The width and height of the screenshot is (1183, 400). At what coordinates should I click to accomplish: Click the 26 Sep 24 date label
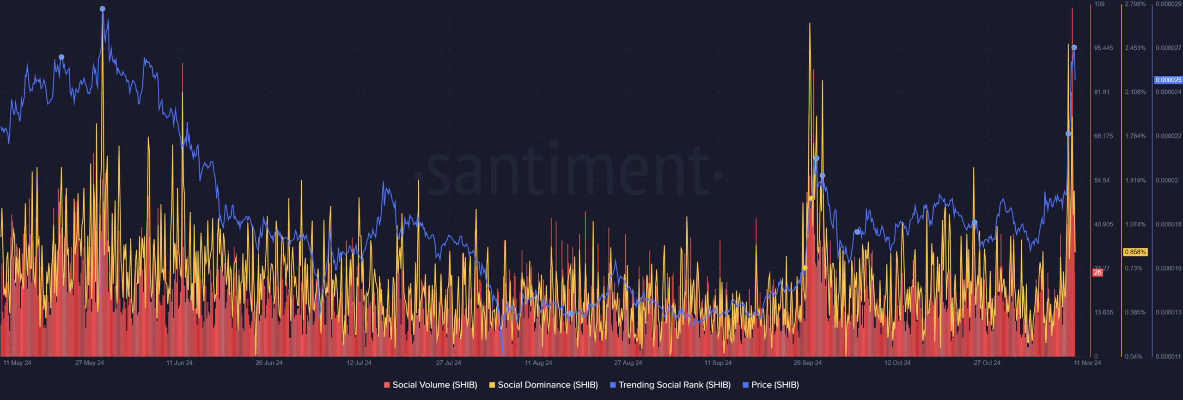[x=808, y=363]
